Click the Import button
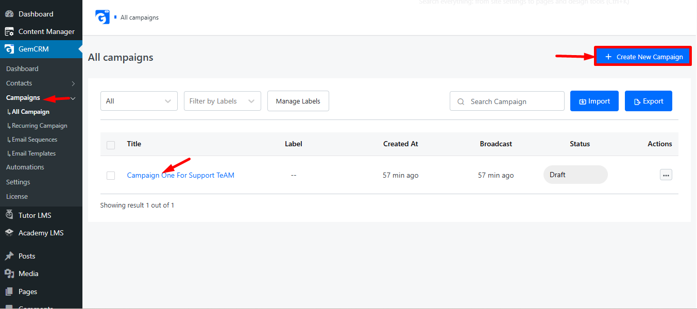This screenshot has width=697, height=309. click(x=594, y=101)
